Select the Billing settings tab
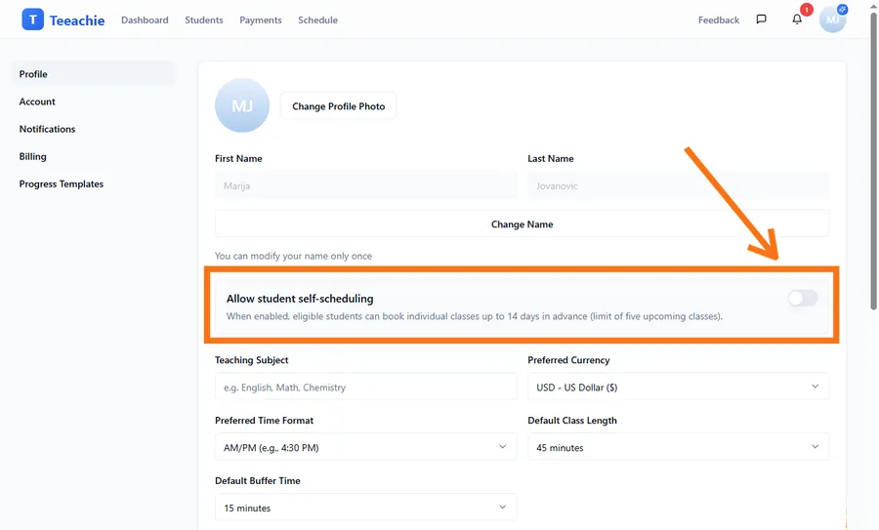This screenshot has width=879, height=530. pos(93,156)
